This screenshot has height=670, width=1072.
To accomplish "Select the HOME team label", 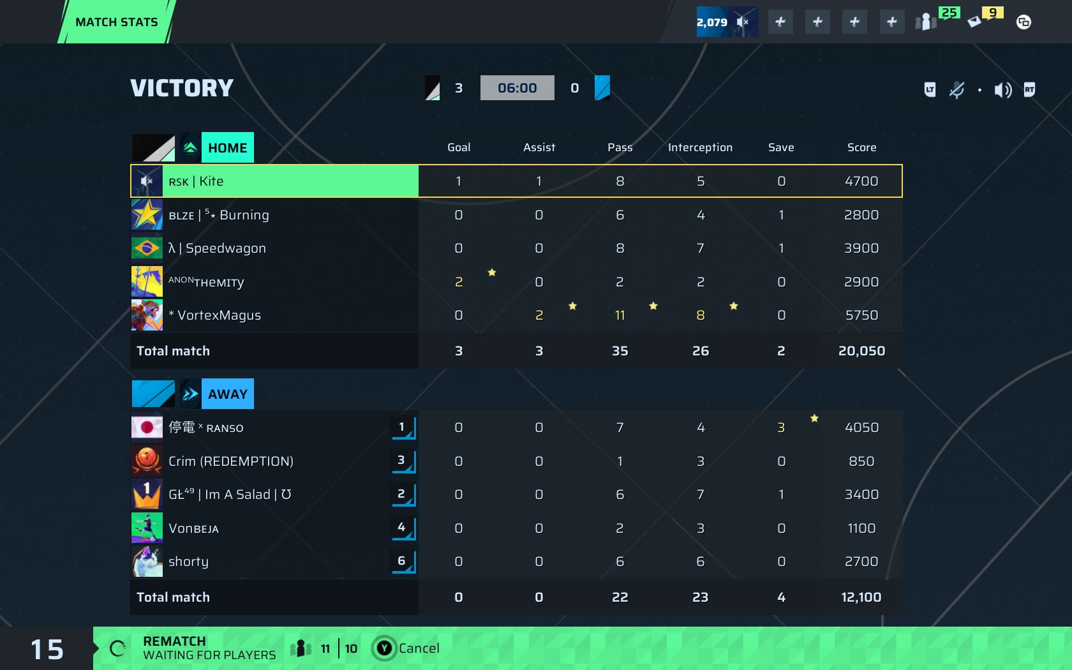I will (x=228, y=147).
